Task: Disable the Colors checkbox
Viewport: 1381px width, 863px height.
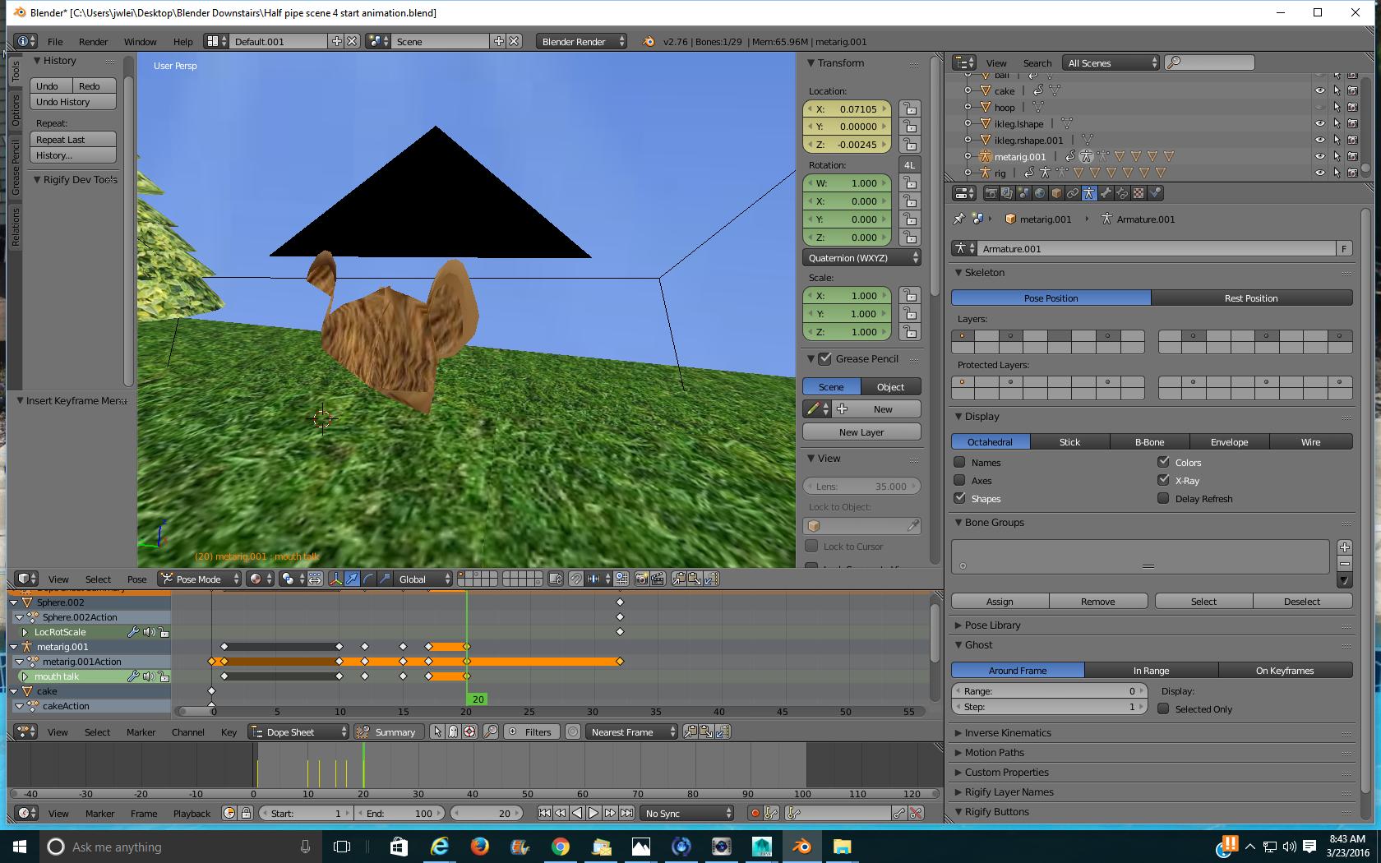Action: coord(1163,462)
